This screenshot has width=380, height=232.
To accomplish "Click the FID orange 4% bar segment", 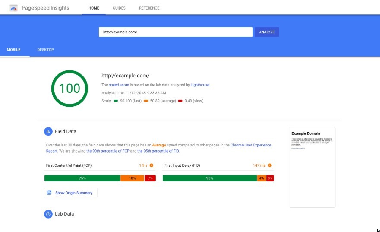I will (x=262, y=178).
